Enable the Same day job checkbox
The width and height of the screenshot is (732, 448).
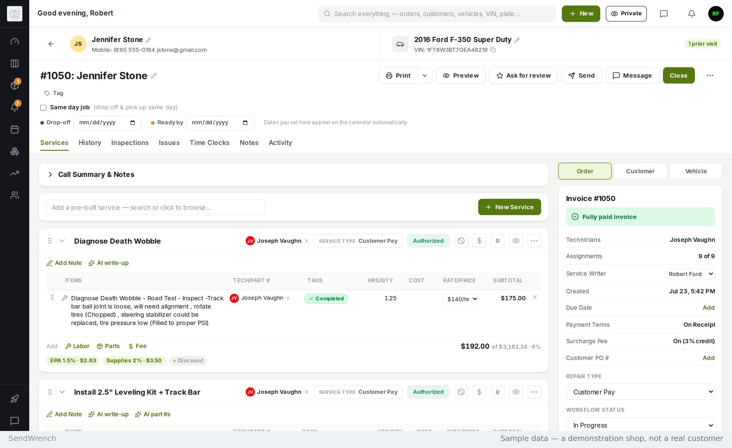pyautogui.click(x=43, y=108)
